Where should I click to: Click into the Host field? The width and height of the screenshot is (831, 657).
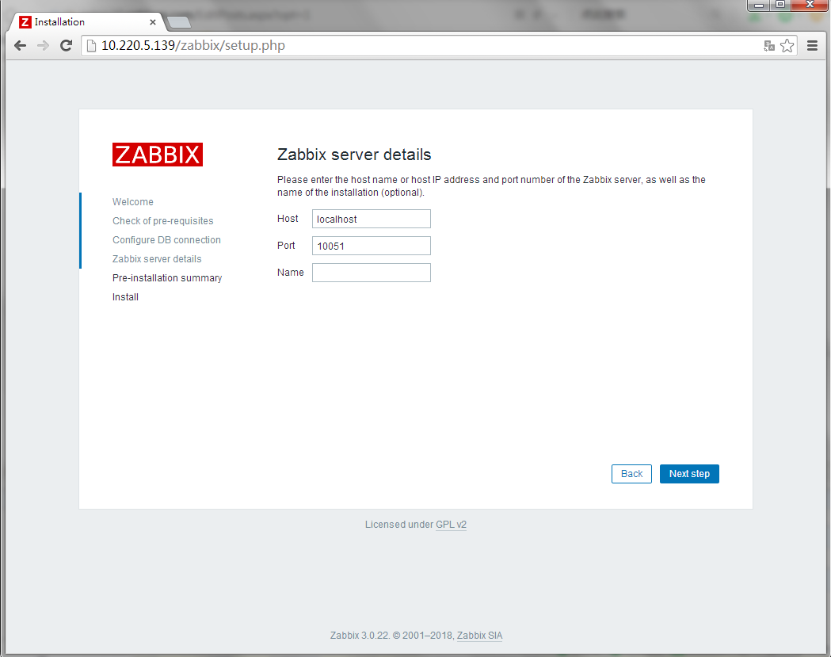click(x=371, y=219)
